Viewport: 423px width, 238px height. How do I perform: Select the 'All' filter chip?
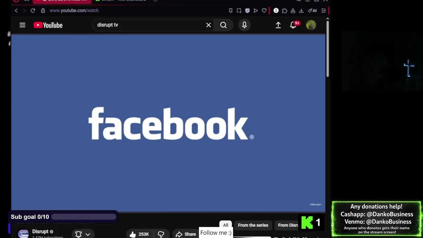point(225,225)
